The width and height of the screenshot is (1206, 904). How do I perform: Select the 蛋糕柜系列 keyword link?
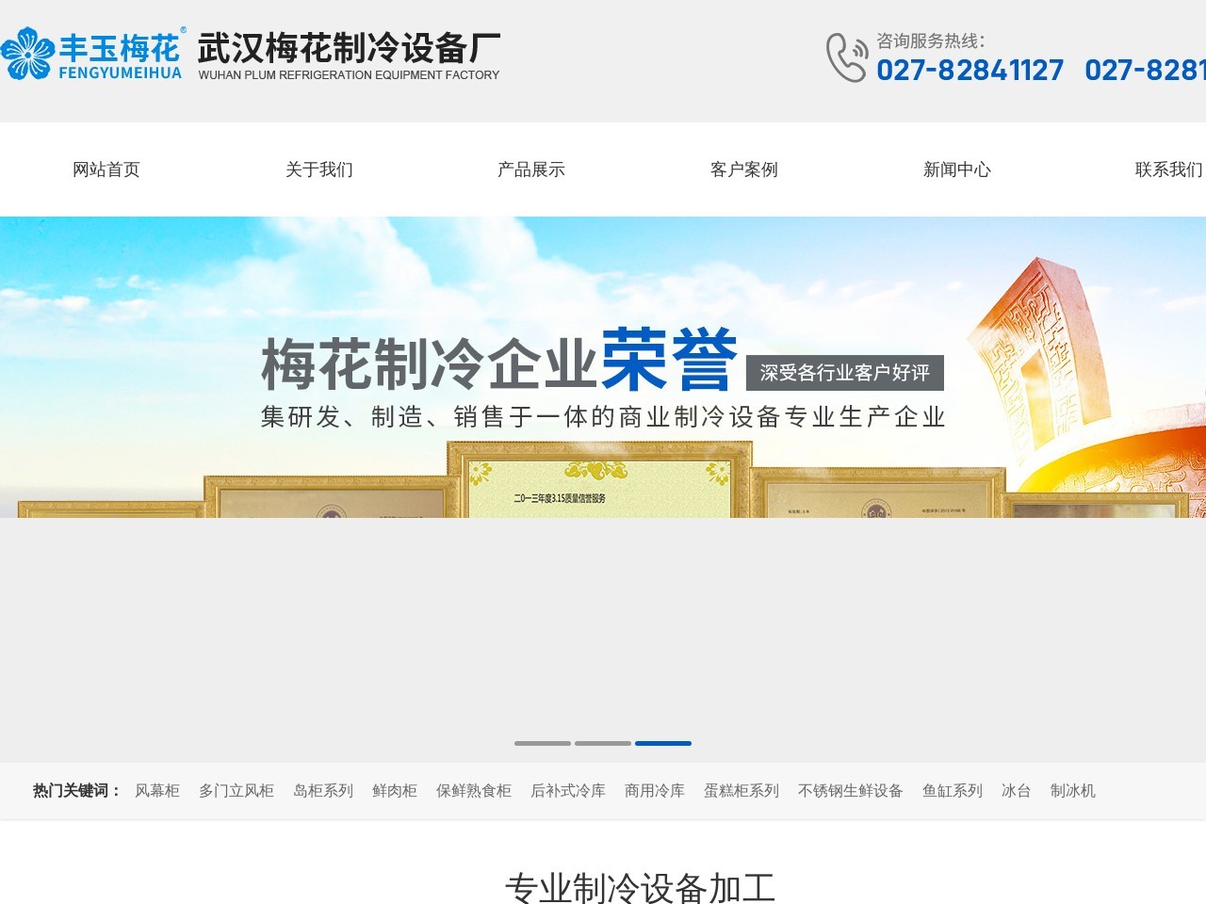coord(742,791)
